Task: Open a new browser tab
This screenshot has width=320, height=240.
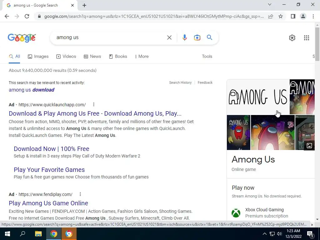Action: (x=84, y=6)
